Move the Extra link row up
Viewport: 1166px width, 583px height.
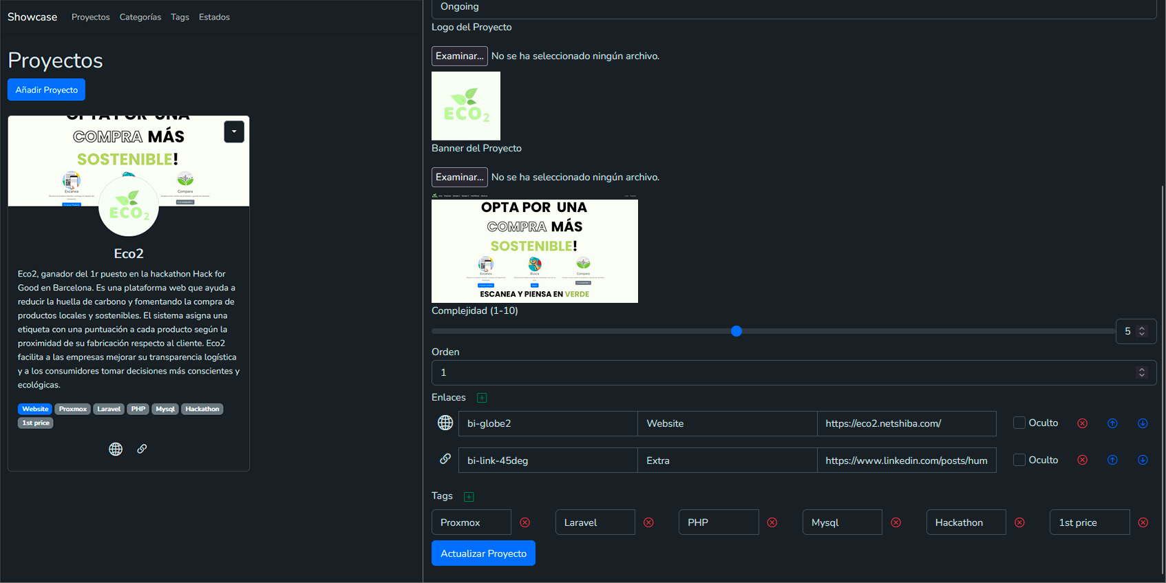coord(1112,460)
